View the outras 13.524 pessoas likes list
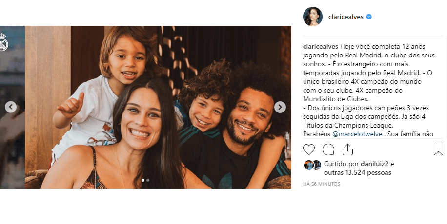This screenshot has width=447, height=224. (x=358, y=172)
